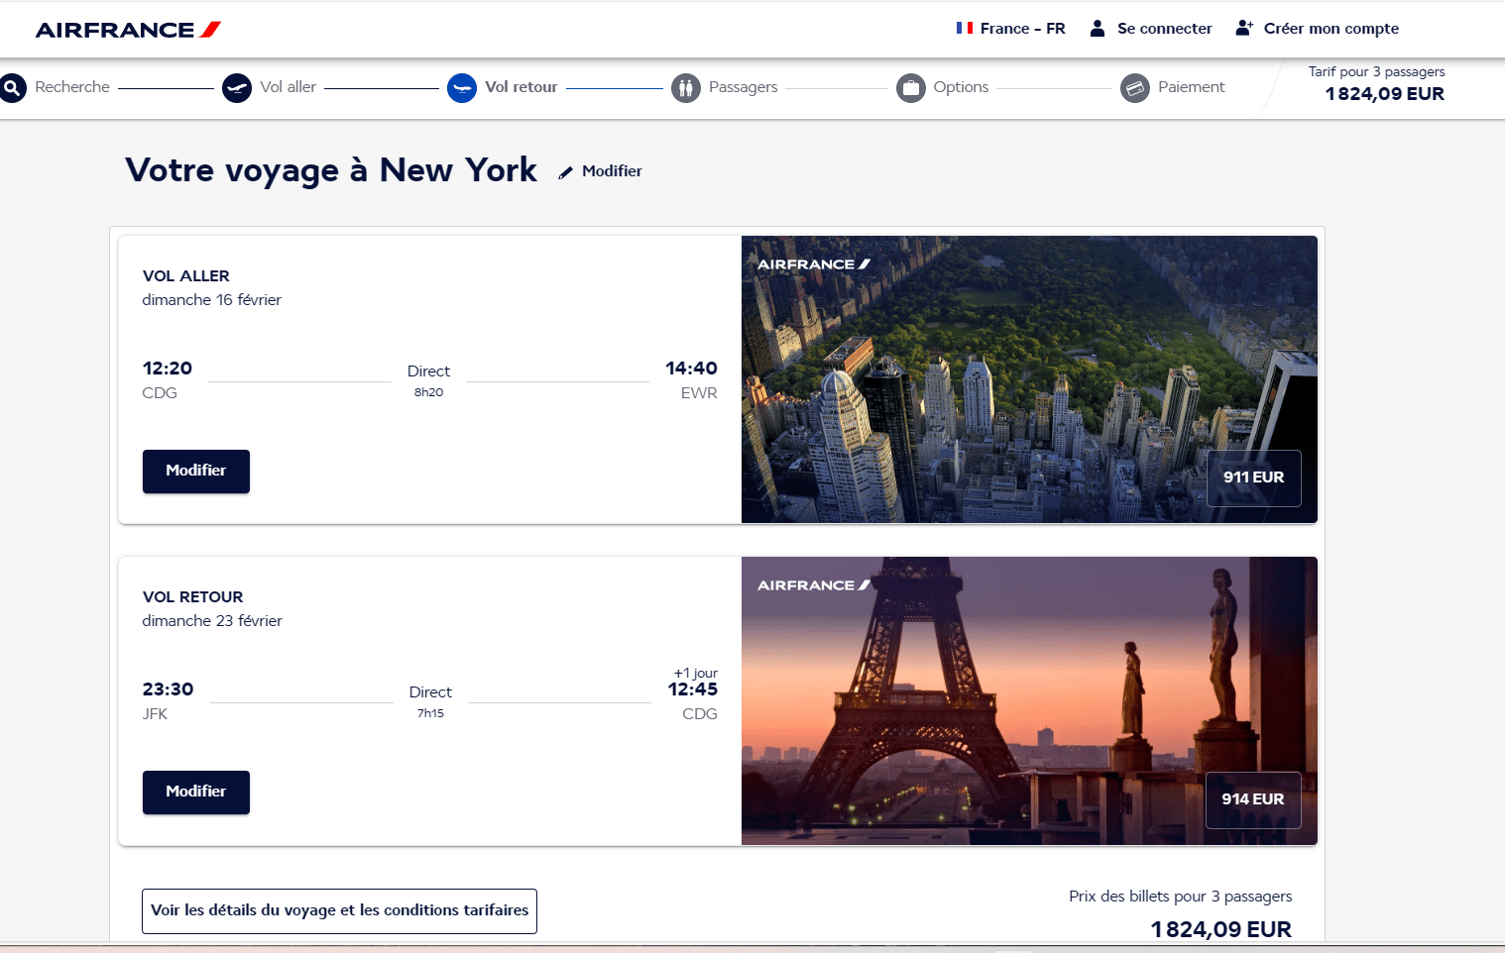Click the Vol retour plane step icon
Image resolution: width=1505 pixels, height=953 pixels.
click(x=462, y=88)
